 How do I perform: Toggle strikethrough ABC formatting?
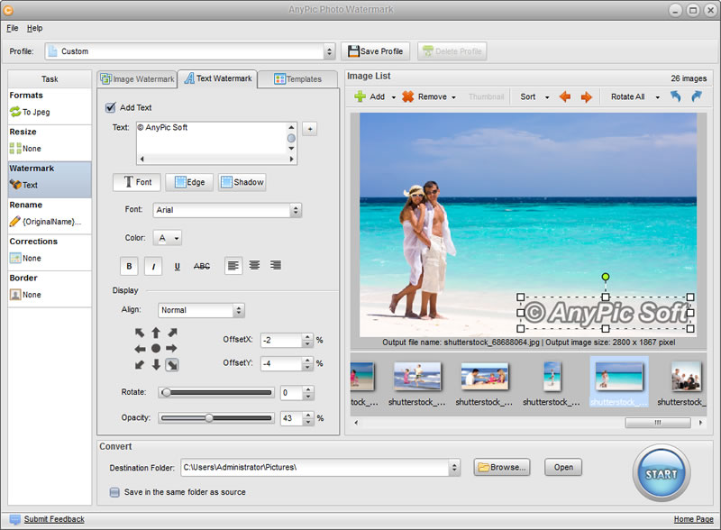(202, 266)
